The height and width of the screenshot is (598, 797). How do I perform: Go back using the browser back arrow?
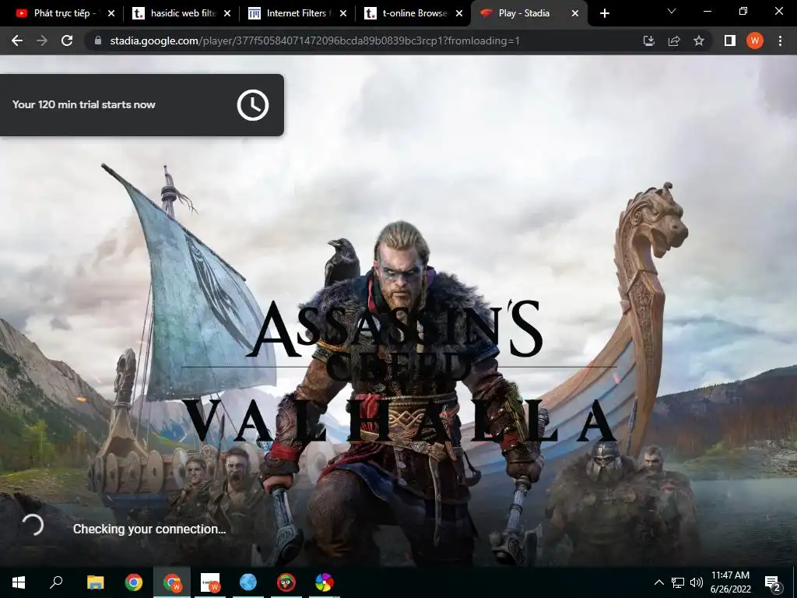click(x=17, y=40)
